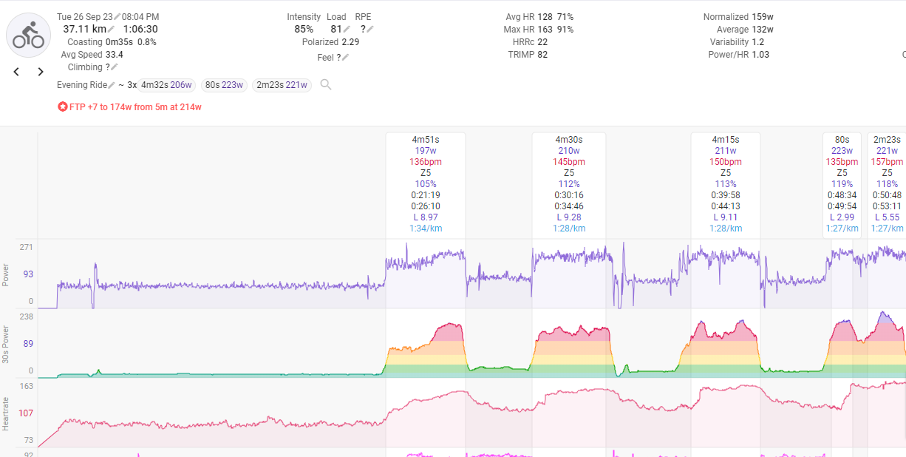Click 136bpm in the 4m51s interval

(x=426, y=162)
